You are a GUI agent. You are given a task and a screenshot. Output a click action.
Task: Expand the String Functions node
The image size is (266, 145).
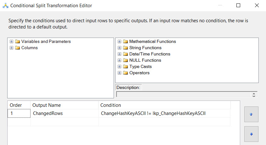coord(119,48)
